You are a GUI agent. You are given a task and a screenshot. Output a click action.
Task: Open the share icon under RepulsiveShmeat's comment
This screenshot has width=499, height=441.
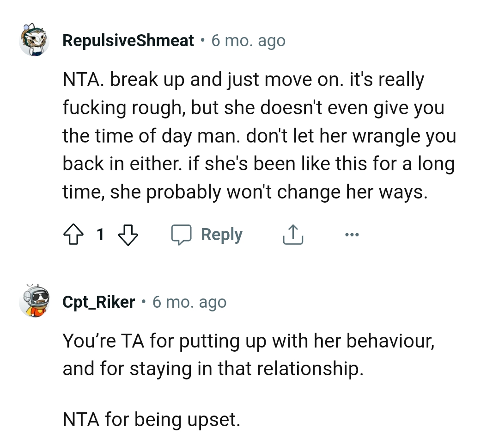coord(292,234)
